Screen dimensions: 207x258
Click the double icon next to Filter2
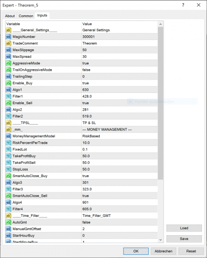8,116
